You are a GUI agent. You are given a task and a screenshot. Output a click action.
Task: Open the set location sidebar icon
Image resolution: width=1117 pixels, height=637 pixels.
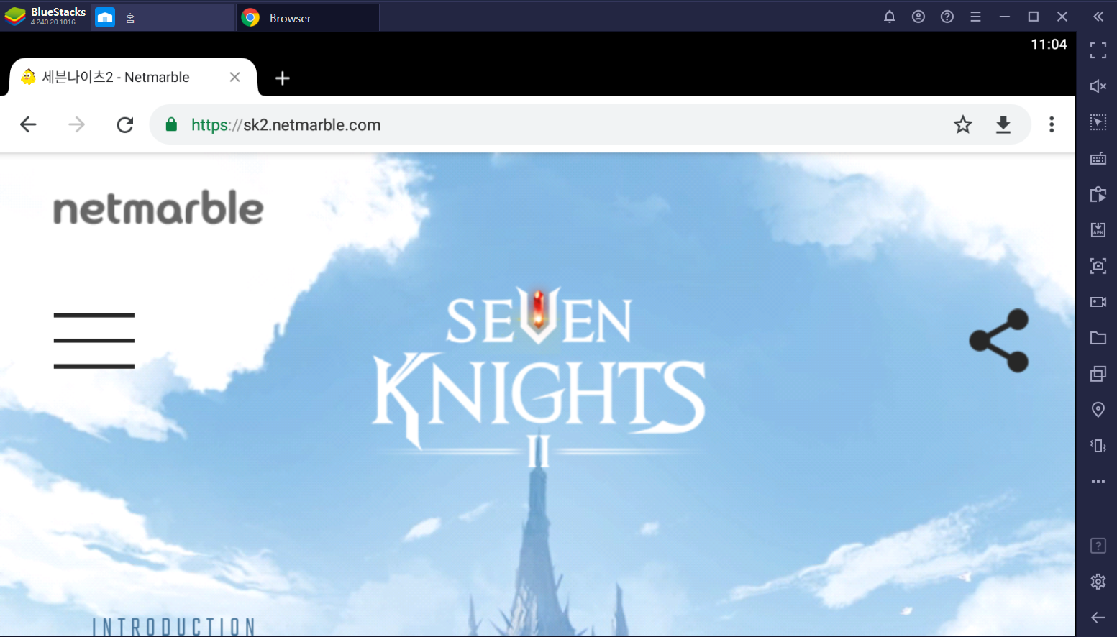[x=1098, y=410]
